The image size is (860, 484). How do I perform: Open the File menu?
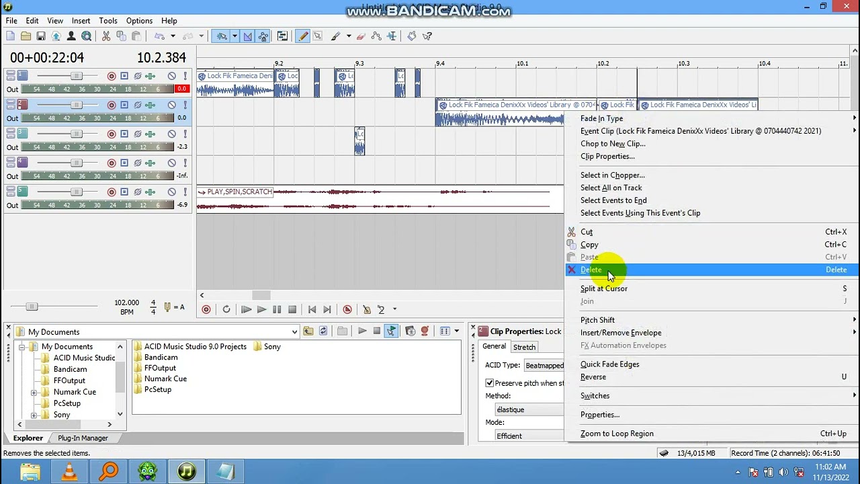[x=11, y=21]
